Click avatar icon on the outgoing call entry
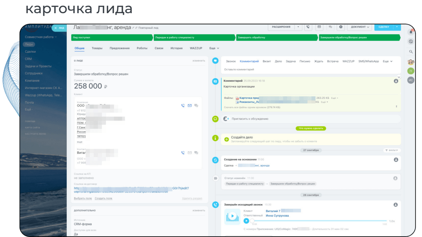This screenshot has height=237, width=422. click(396, 205)
